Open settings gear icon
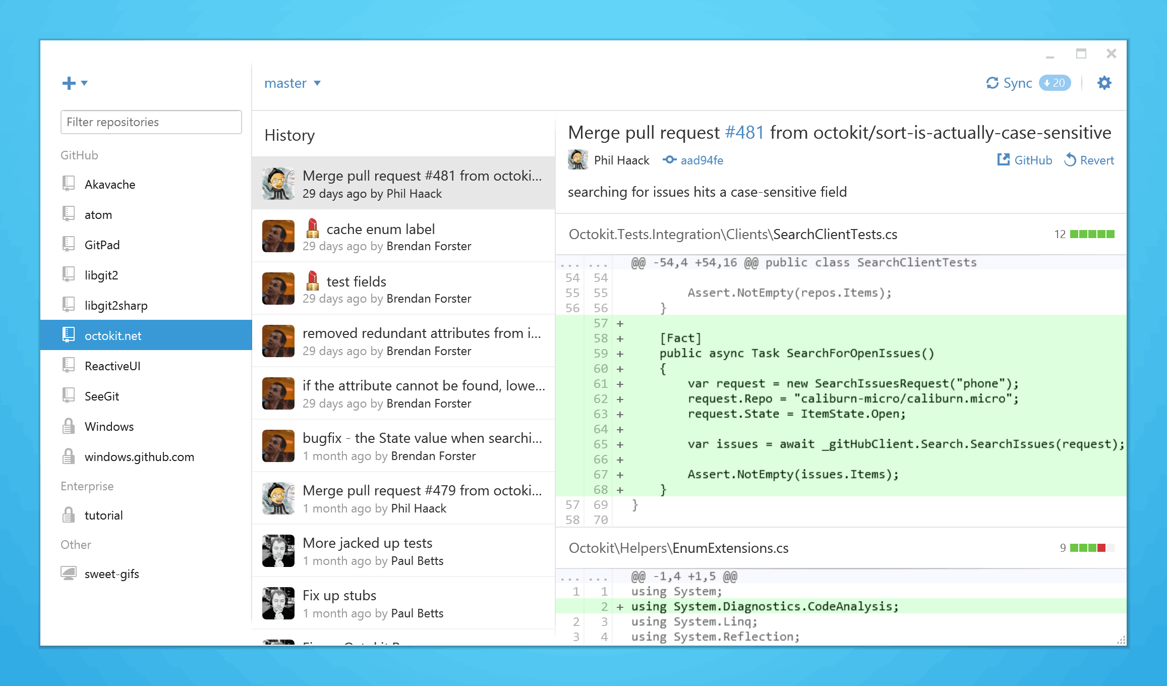This screenshot has height=686, width=1167. (x=1104, y=83)
